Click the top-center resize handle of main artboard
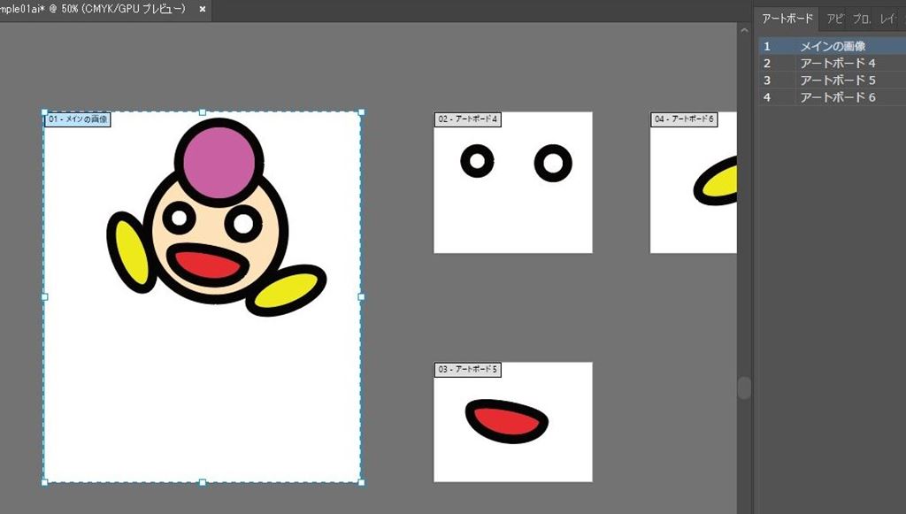This screenshot has height=514, width=906. (203, 112)
